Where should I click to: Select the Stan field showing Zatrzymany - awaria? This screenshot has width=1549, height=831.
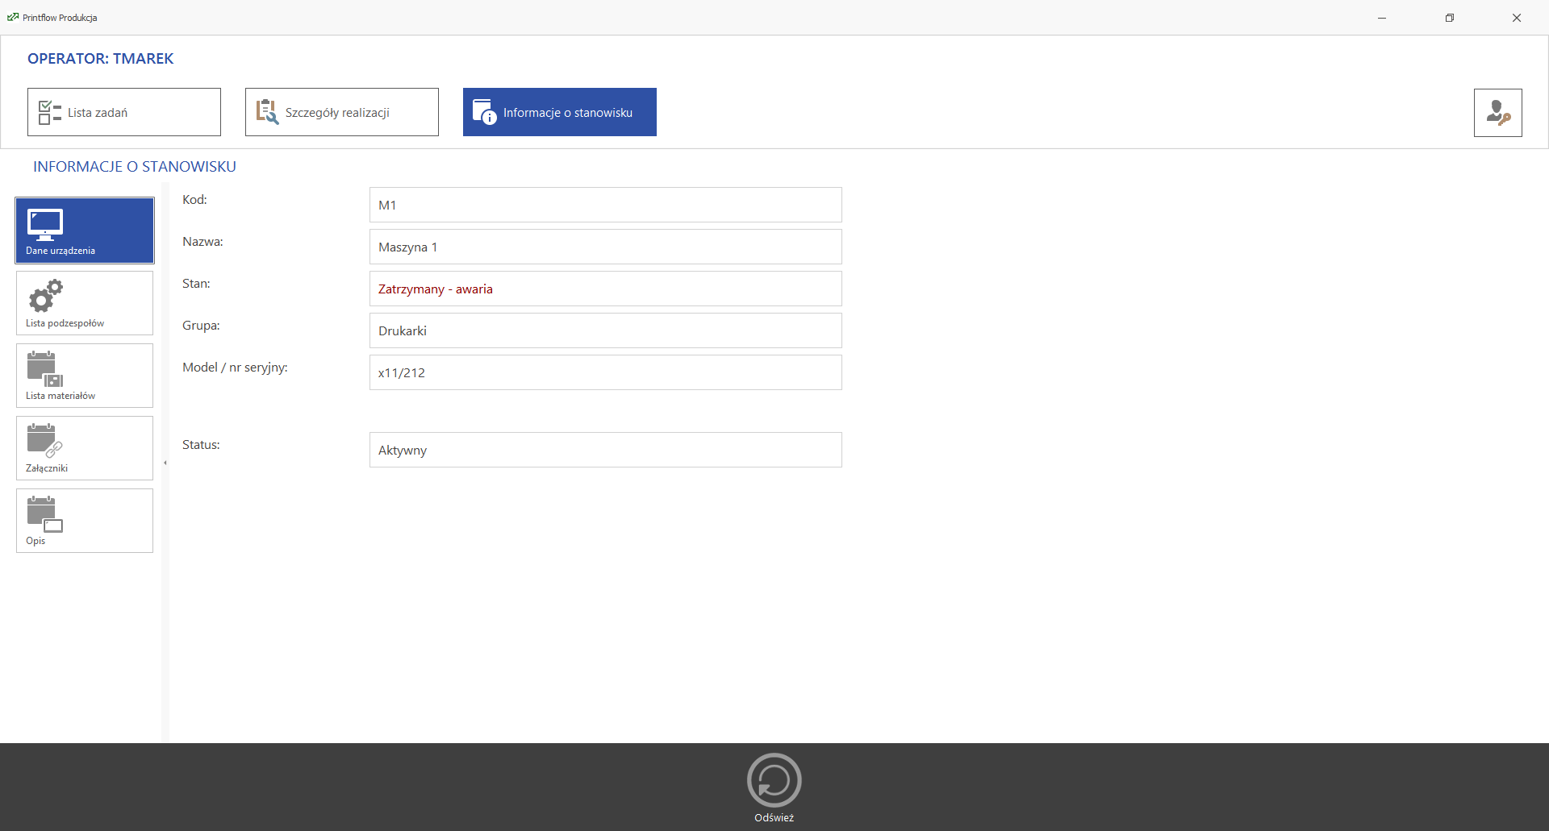point(605,289)
